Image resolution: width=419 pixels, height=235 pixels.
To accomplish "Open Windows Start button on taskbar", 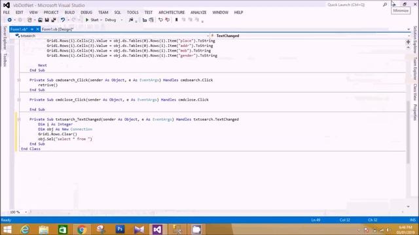I will coord(7,230).
